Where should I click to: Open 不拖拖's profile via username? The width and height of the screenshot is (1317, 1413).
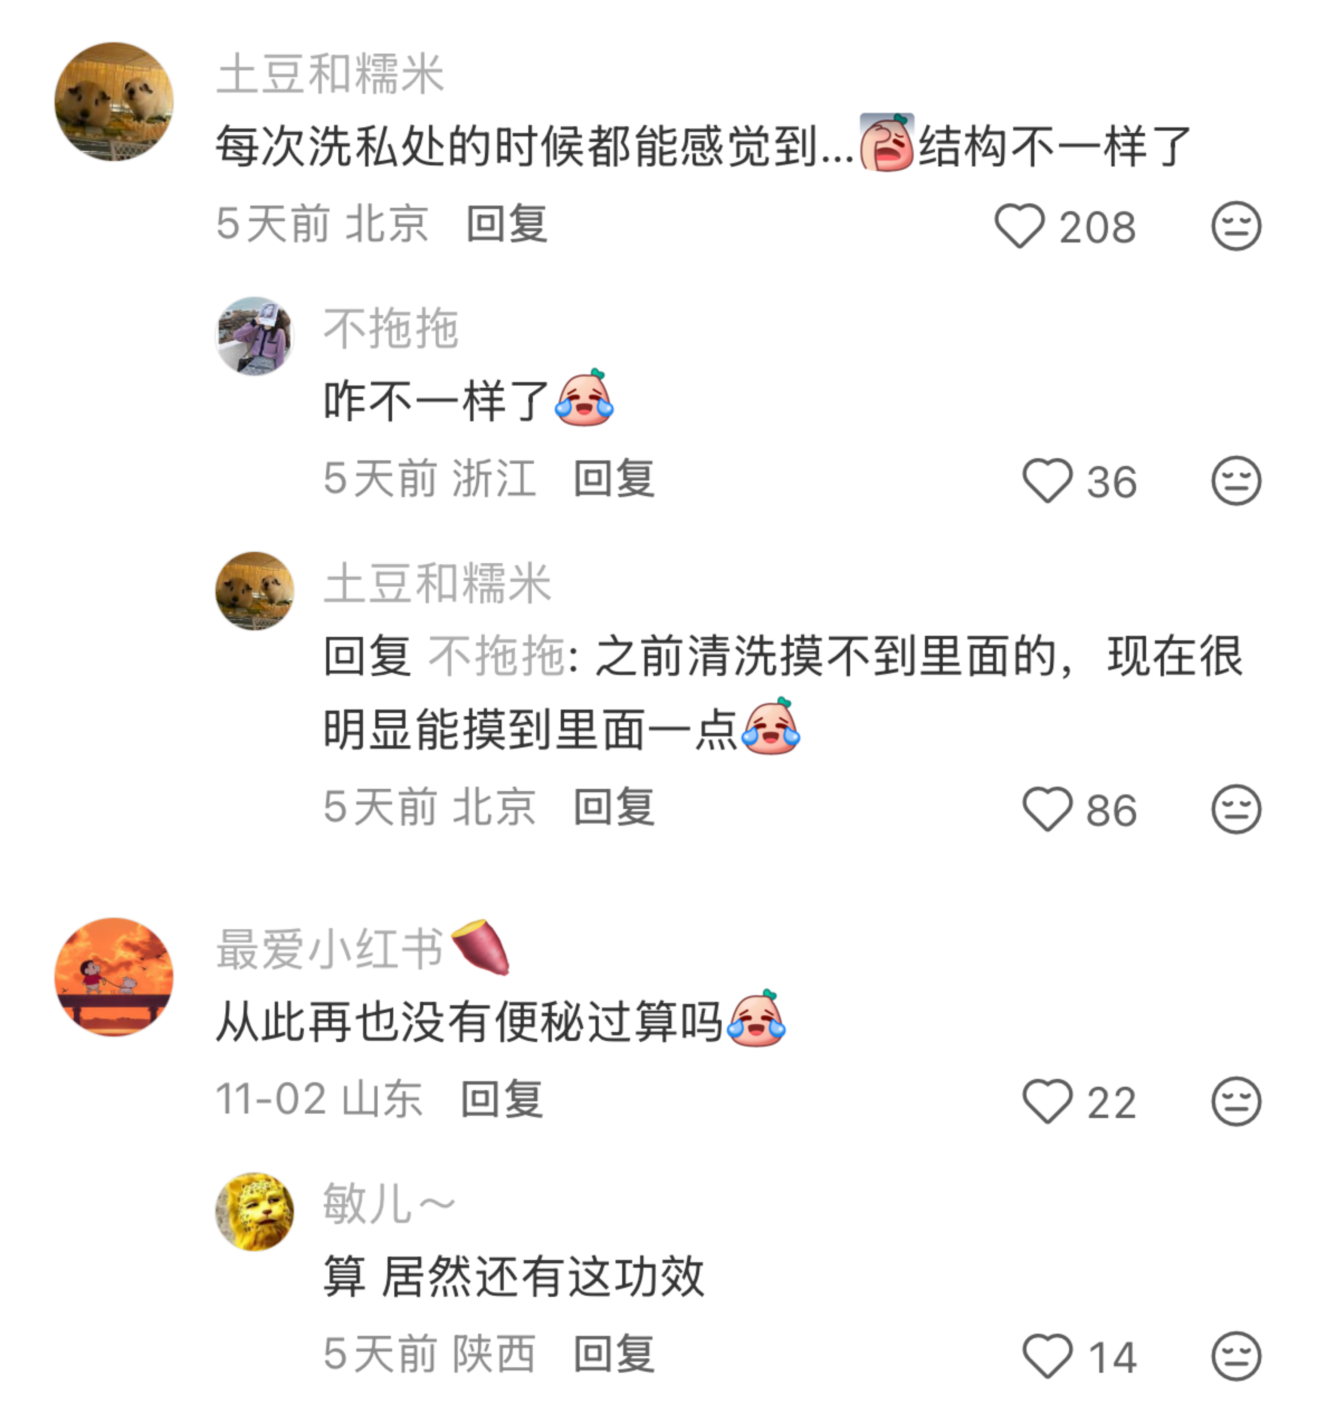coord(391,329)
